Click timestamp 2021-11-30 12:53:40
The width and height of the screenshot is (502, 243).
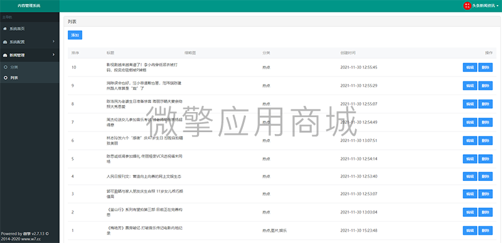tap(358, 177)
